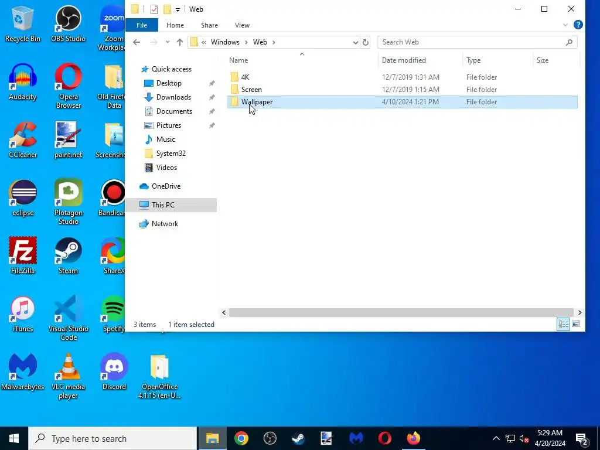The height and width of the screenshot is (450, 600).
Task: Open Plotagon Studio desktop shortcut
Action: tap(68, 203)
